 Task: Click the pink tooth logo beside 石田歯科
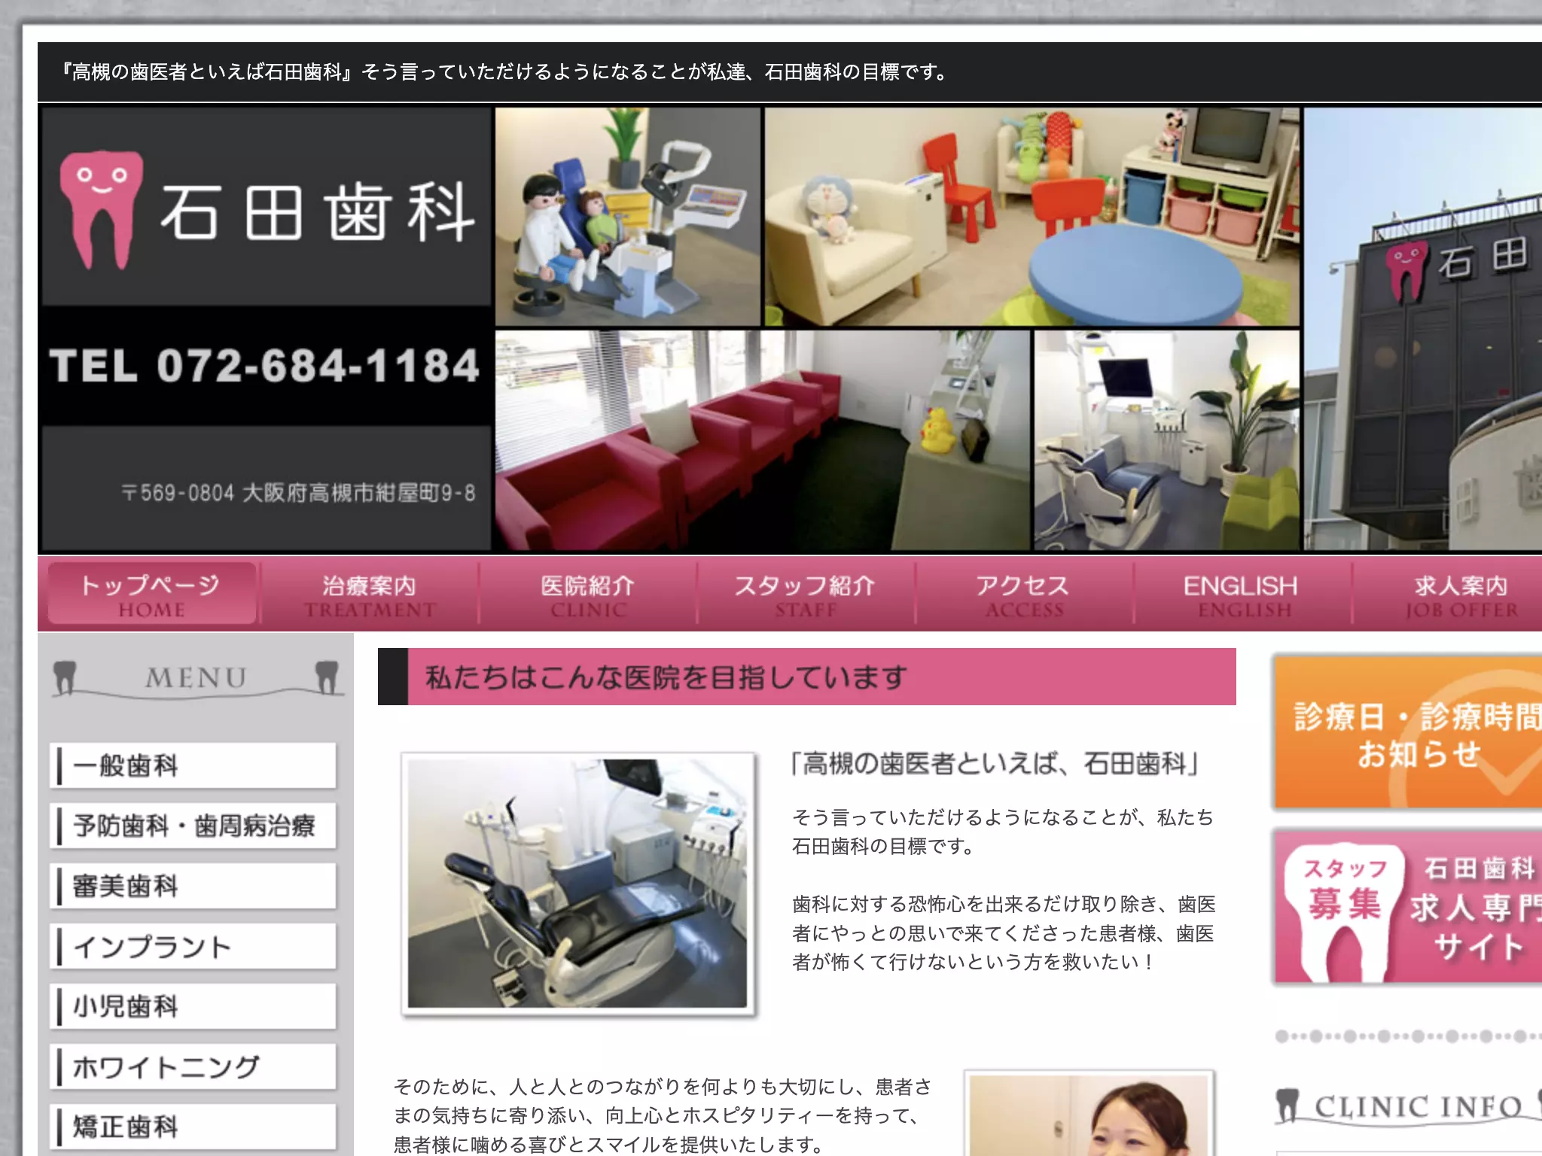(100, 210)
